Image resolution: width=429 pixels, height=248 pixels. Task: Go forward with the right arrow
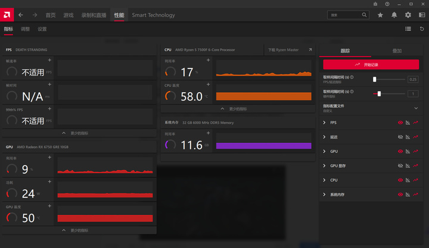(35, 15)
